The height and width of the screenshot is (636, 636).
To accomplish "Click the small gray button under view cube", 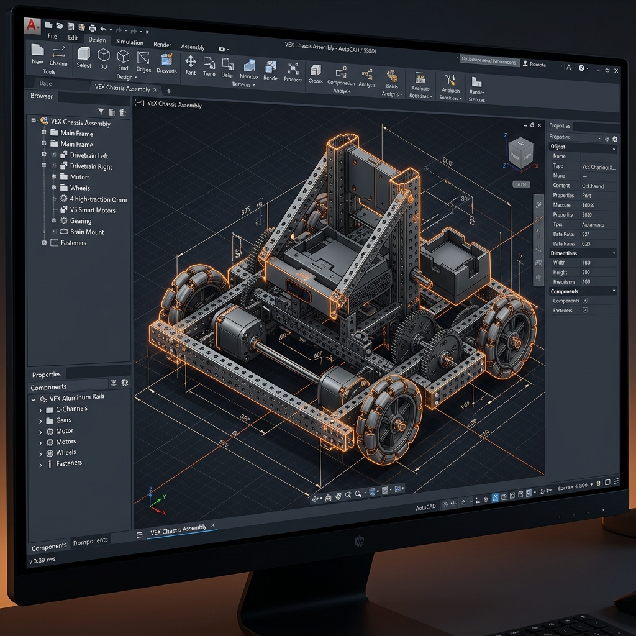I will point(521,184).
